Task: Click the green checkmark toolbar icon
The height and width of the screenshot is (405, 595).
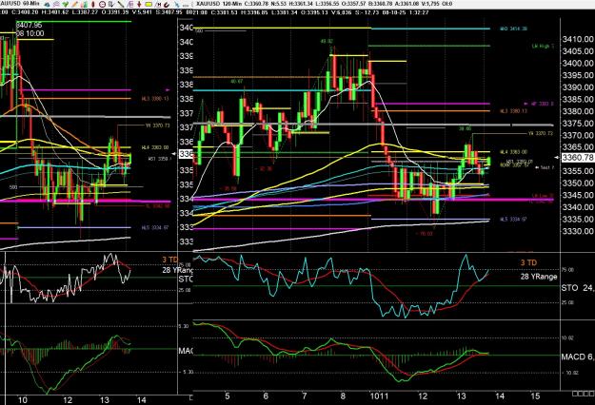Action: 66,5
